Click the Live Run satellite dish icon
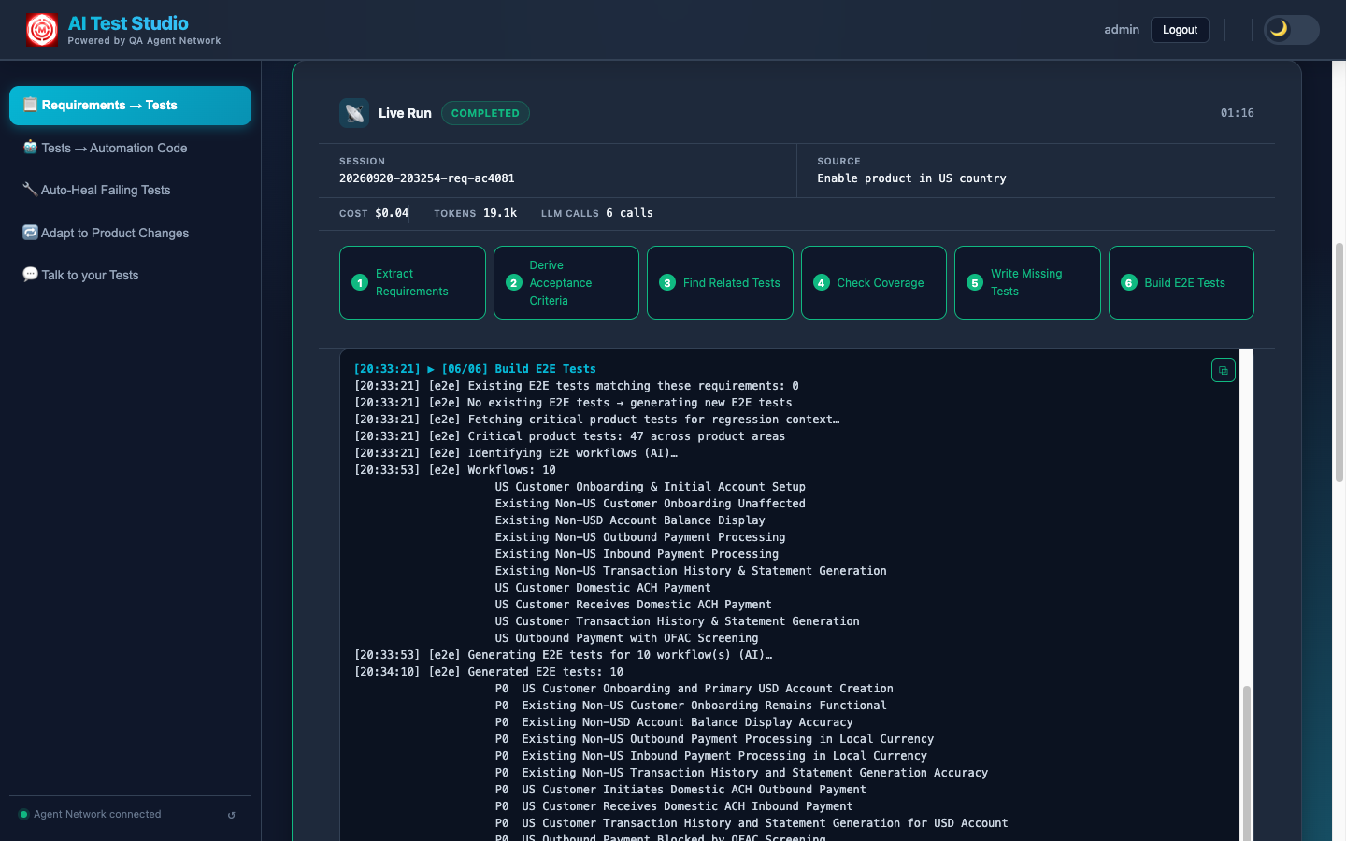 (x=354, y=113)
